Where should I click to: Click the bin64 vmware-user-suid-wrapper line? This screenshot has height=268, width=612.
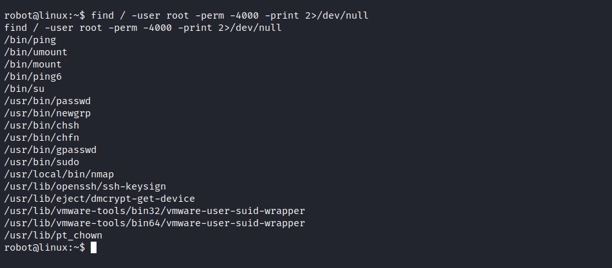[154, 223]
